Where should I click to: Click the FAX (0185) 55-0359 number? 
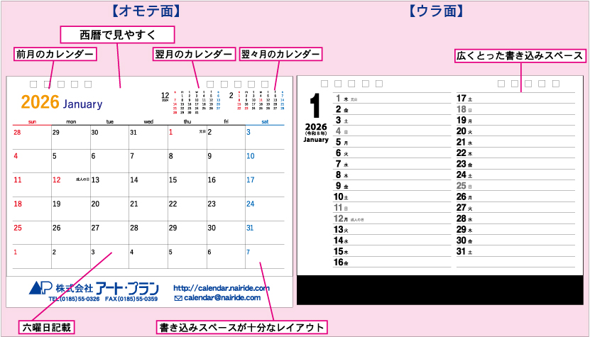(x=131, y=299)
